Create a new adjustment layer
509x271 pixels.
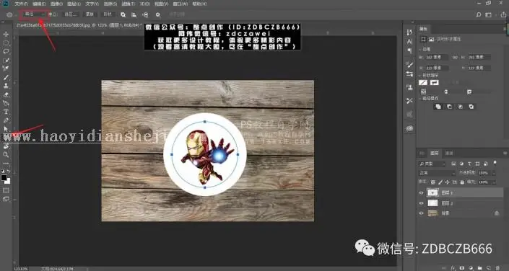coord(471,268)
